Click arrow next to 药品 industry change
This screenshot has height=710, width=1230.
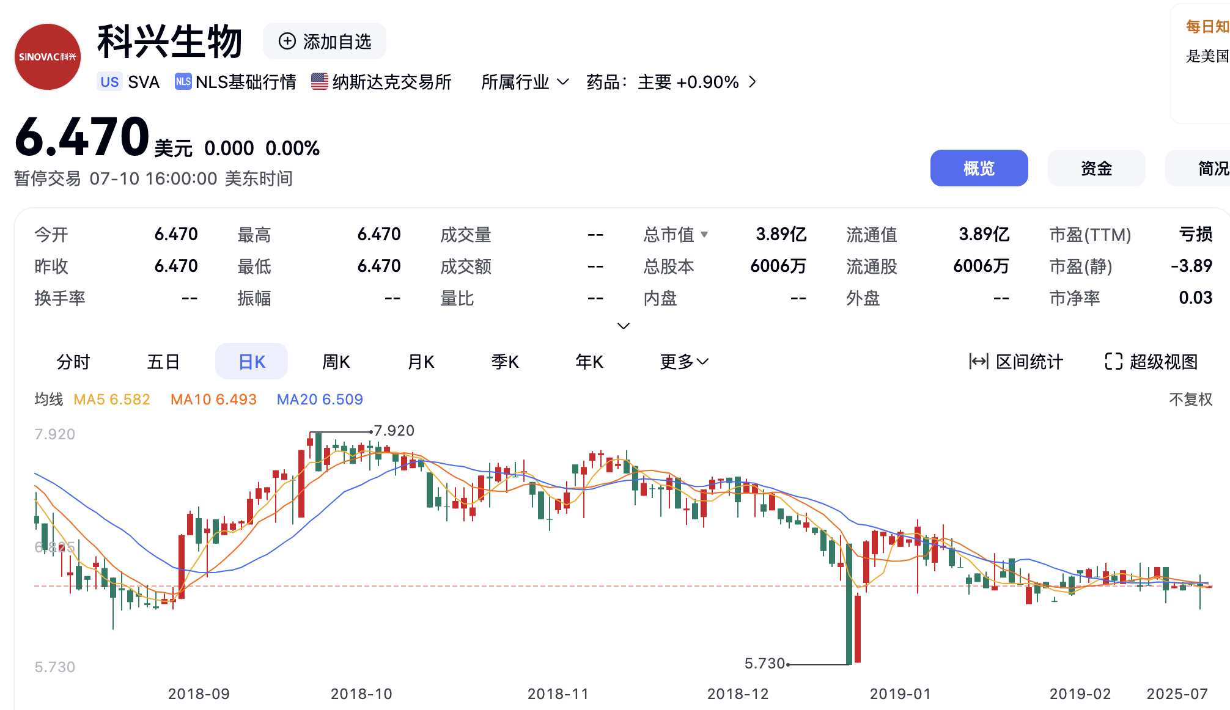point(753,82)
